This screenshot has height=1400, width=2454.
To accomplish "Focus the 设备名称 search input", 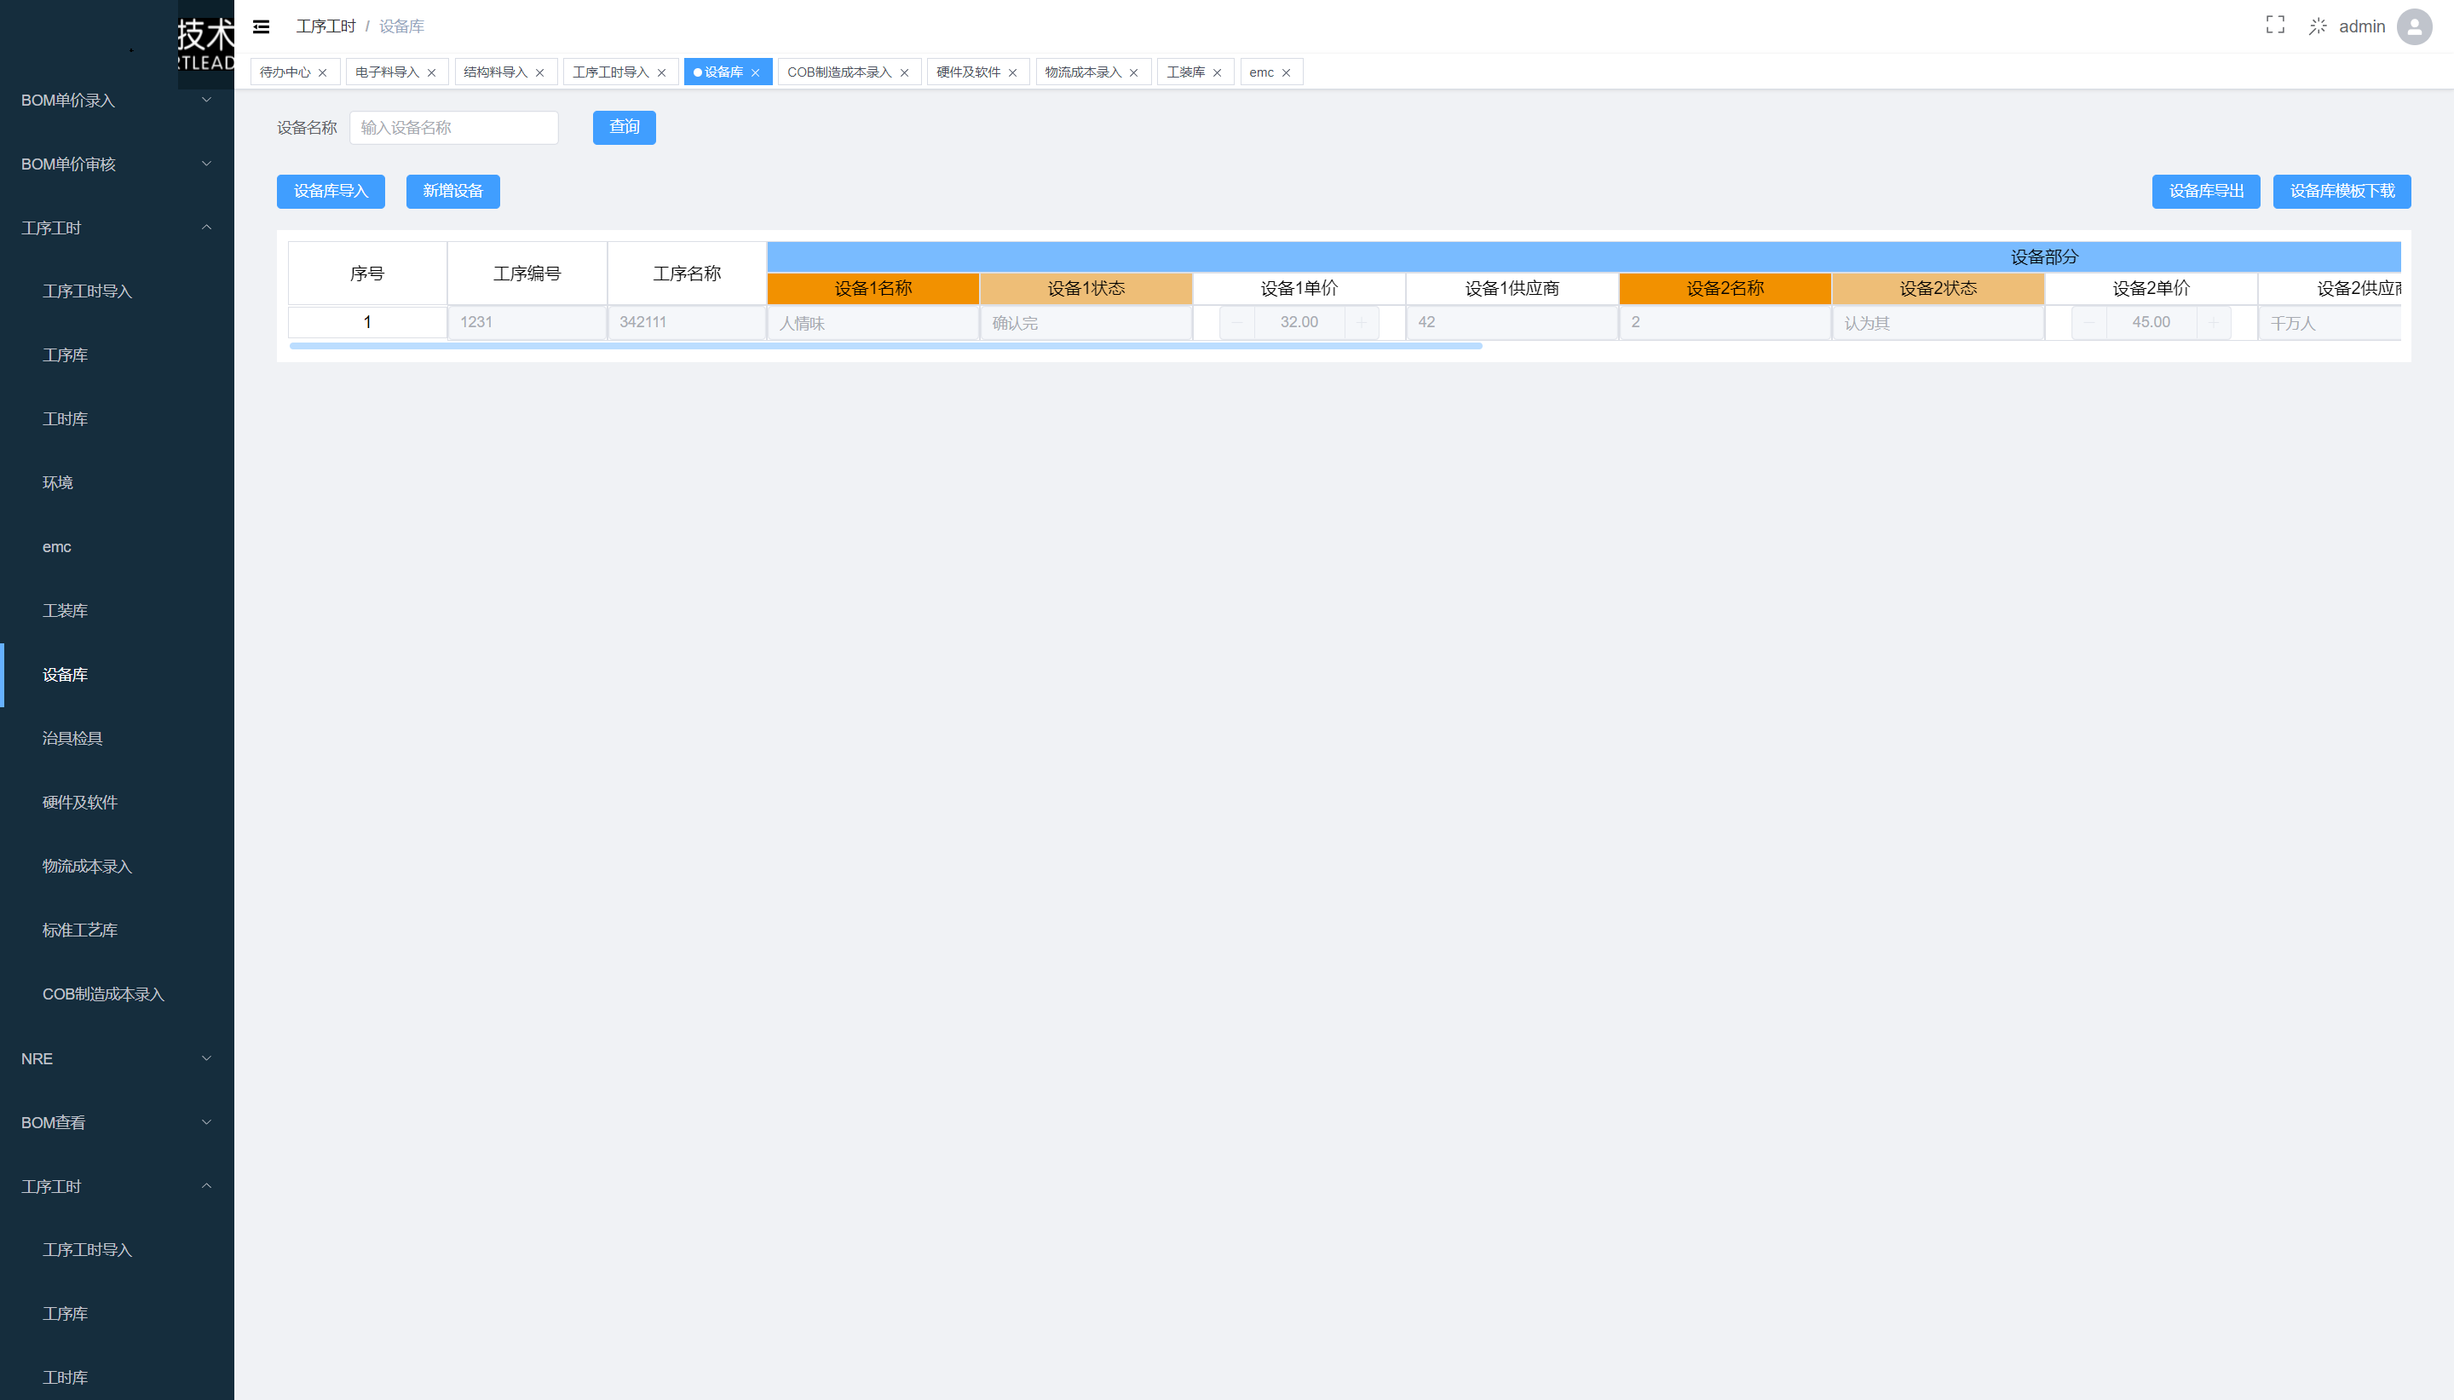I will pos(453,128).
